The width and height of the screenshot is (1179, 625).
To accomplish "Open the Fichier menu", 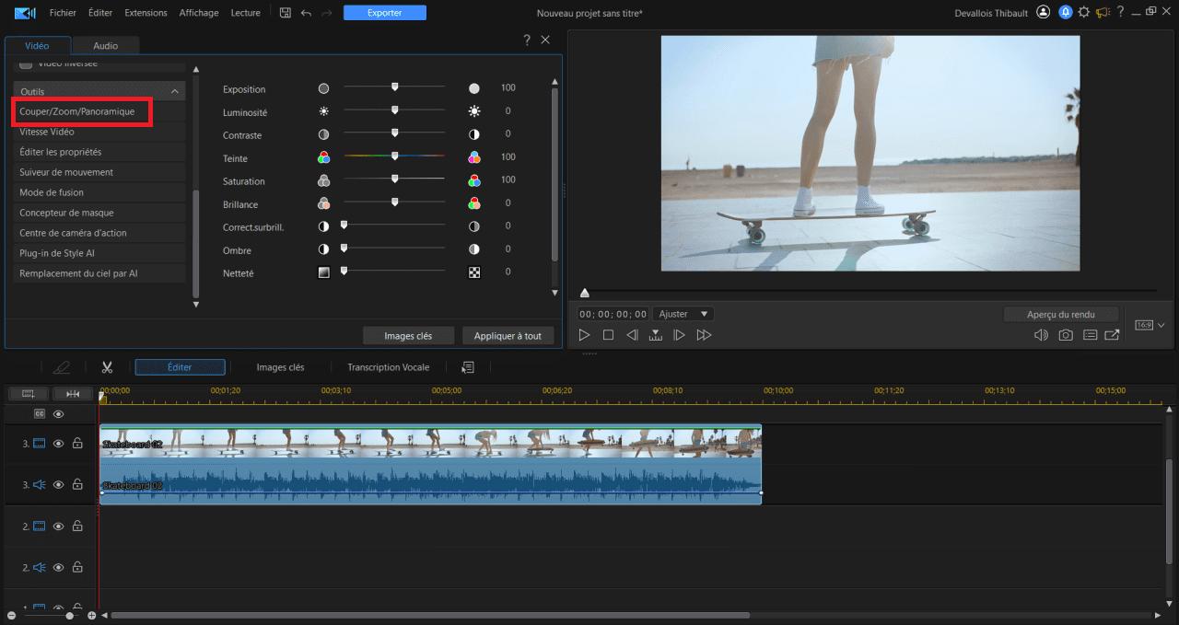I will [63, 13].
